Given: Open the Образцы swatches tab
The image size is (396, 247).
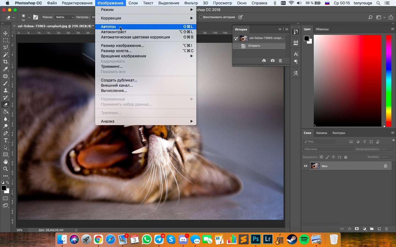Looking at the screenshot, I should (x=322, y=29).
